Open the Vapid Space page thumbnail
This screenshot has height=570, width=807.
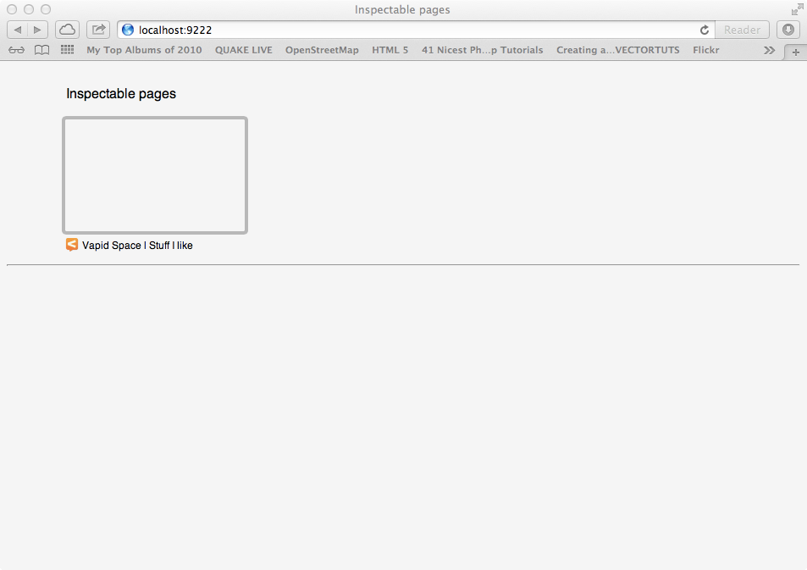click(155, 175)
